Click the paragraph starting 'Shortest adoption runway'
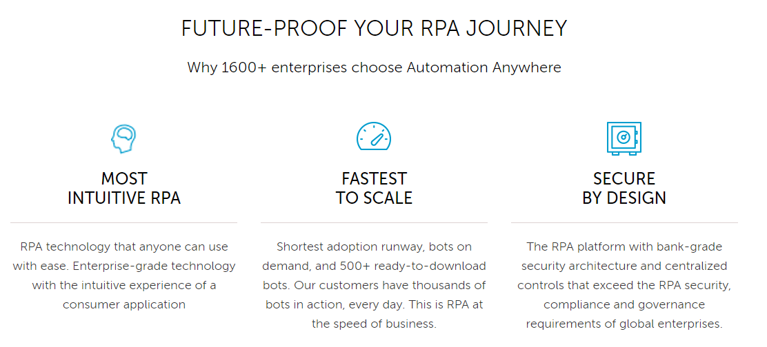The image size is (767, 347). coord(375,285)
